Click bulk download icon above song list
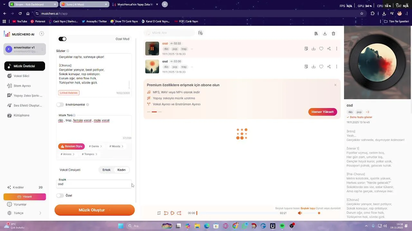 click(x=325, y=34)
